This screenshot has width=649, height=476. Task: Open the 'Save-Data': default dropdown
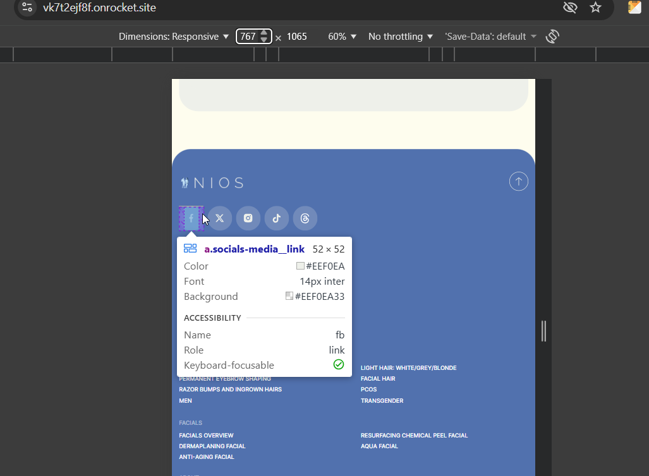[x=490, y=37]
